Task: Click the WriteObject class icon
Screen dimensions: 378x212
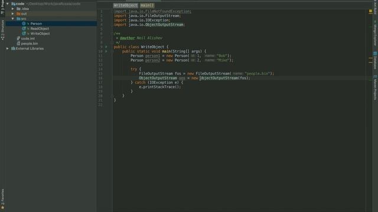Action: point(24,34)
